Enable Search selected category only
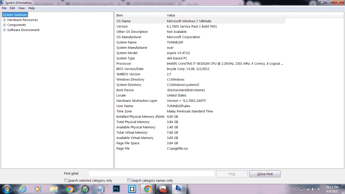345x194 pixels. tap(66, 180)
